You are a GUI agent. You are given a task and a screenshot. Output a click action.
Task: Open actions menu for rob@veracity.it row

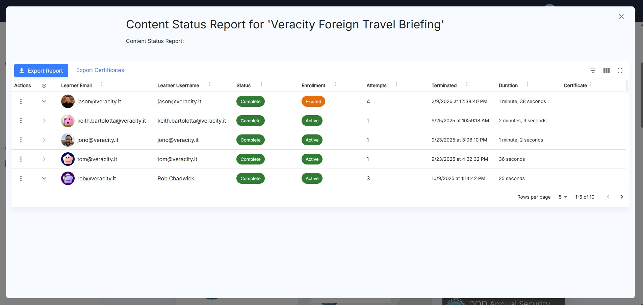[x=21, y=178]
